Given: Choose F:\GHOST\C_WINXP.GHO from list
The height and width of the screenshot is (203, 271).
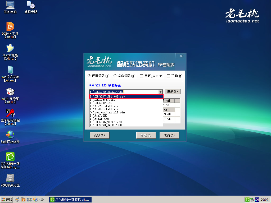Looking at the screenshot, I should pyautogui.click(x=126, y=122).
